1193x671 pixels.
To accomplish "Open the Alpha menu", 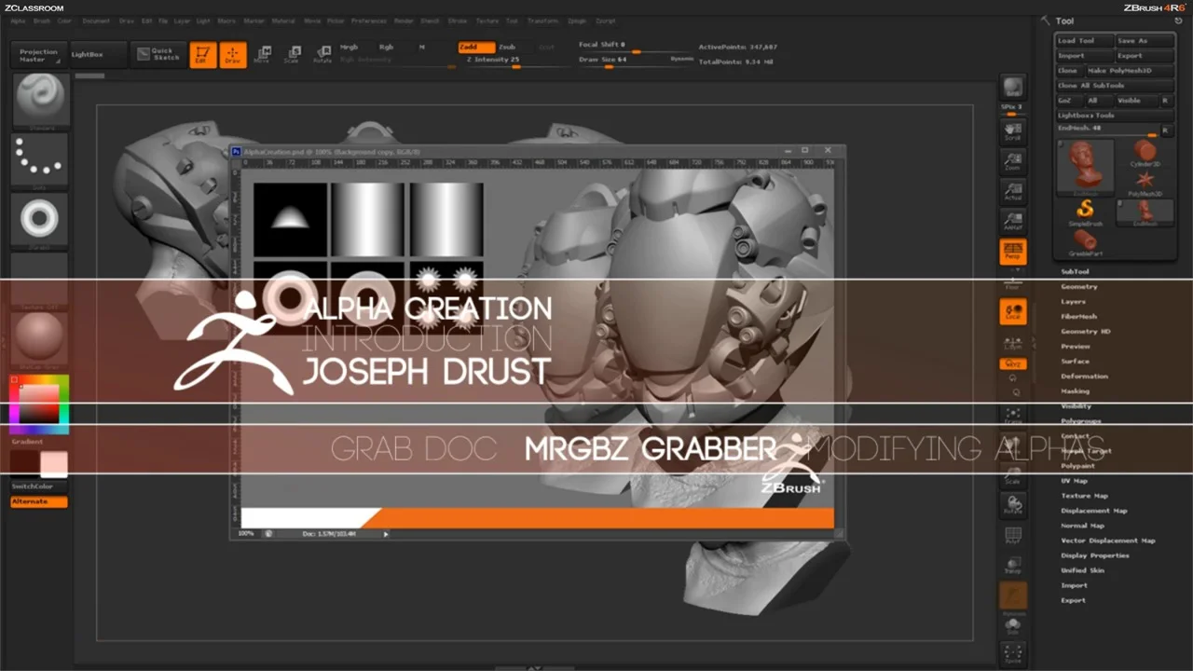I will [x=18, y=21].
